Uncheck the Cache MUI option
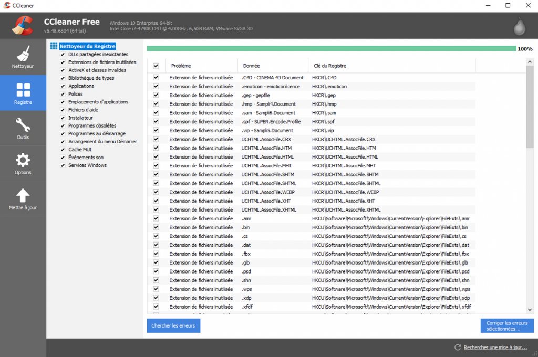Screen dimensions: 538x357 [x=63, y=149]
